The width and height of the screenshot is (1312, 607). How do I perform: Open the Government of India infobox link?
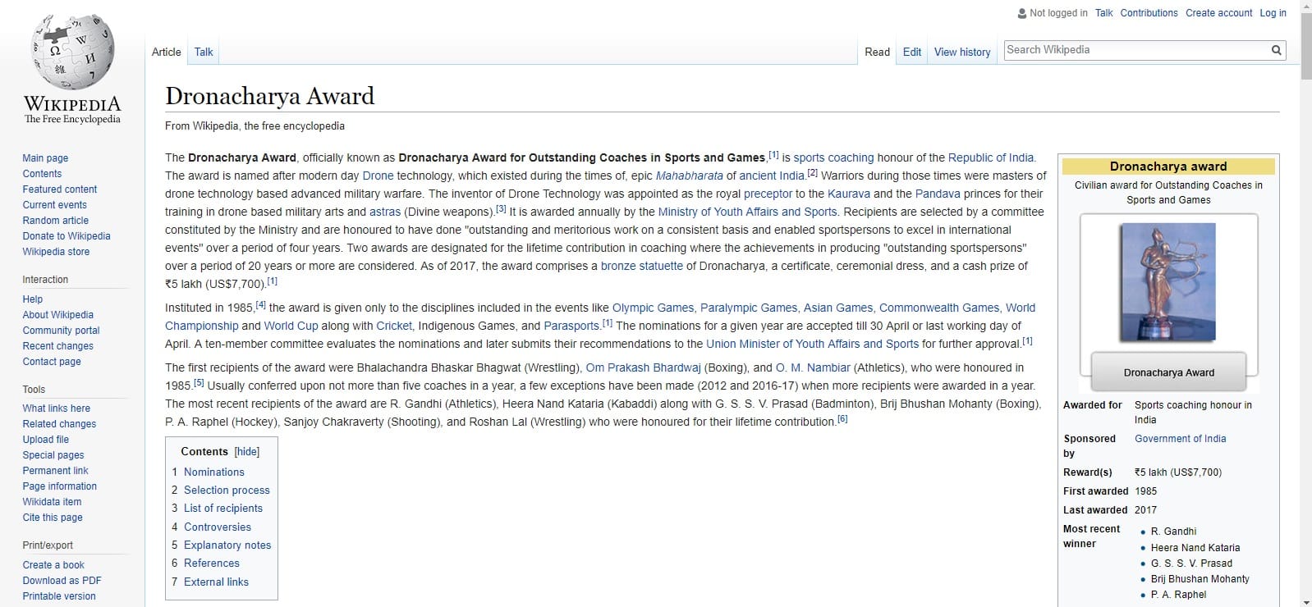pos(1180,439)
